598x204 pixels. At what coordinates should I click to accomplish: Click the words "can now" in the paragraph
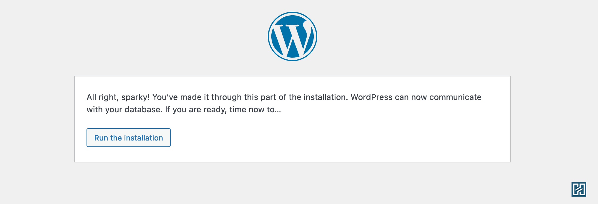pos(411,98)
